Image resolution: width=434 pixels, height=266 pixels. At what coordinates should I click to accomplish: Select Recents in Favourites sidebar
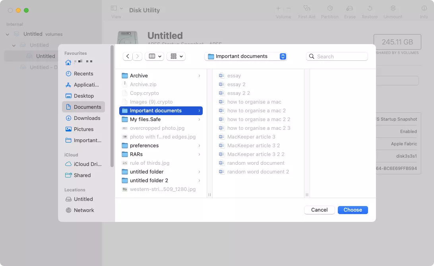(83, 73)
